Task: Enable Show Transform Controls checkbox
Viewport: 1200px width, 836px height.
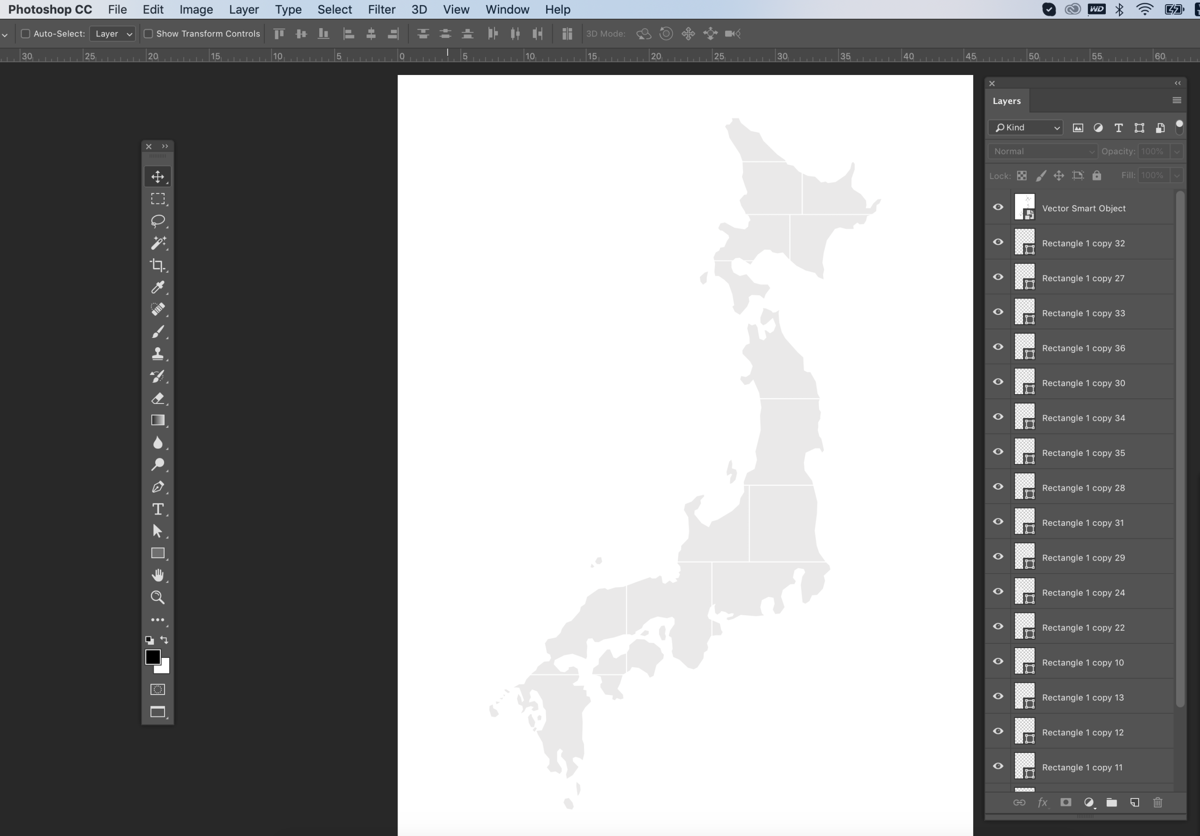Action: [x=148, y=34]
